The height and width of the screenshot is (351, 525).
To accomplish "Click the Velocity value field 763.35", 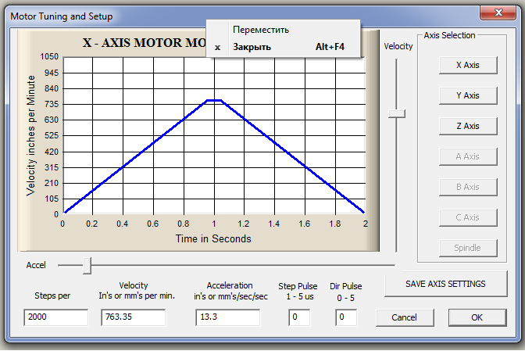I will point(134,317).
